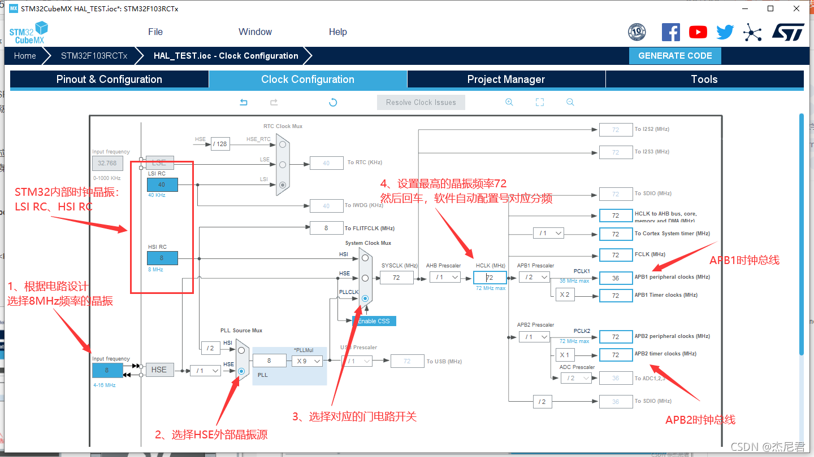Open the PLLMul X 9 dropdown
Viewport: 814px width, 457px height.
point(307,361)
